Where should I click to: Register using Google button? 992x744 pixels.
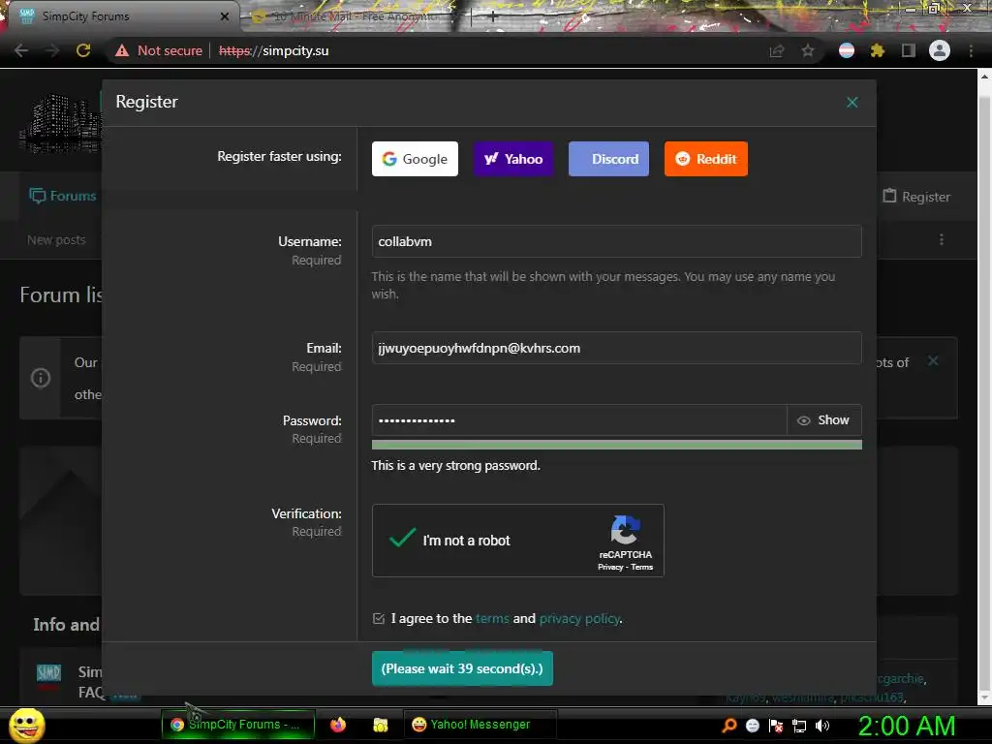point(415,159)
